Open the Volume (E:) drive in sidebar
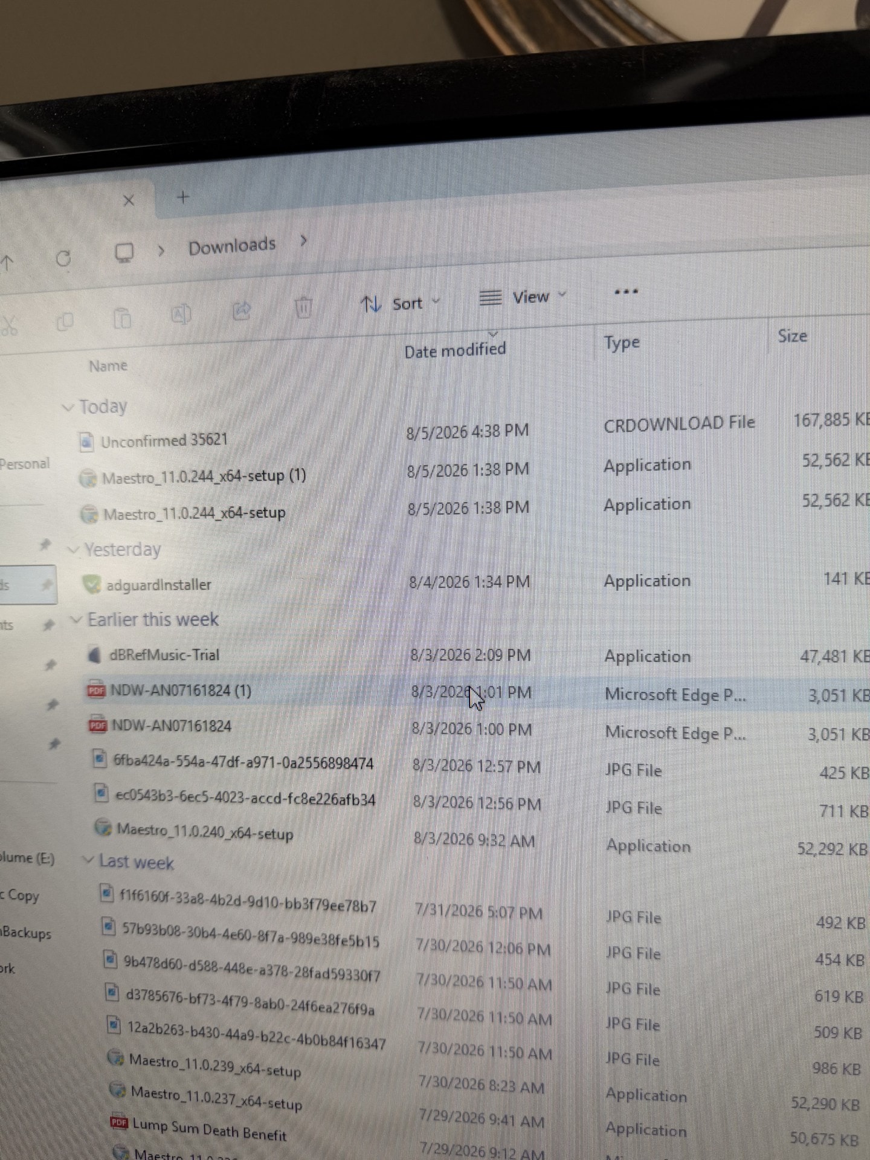 28,858
